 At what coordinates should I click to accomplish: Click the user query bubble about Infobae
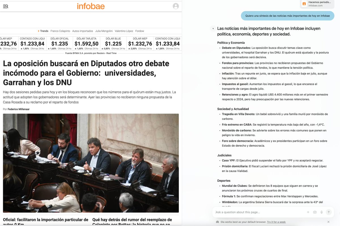288,16
